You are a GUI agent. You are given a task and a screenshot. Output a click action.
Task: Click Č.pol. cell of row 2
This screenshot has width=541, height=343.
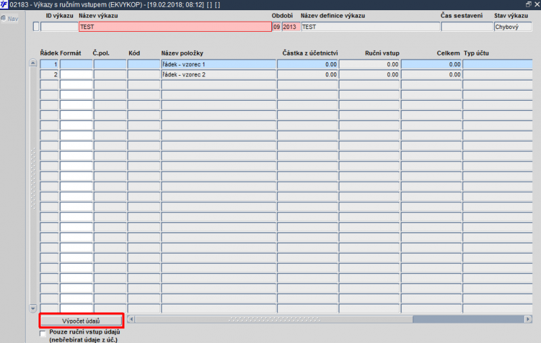[x=110, y=74]
